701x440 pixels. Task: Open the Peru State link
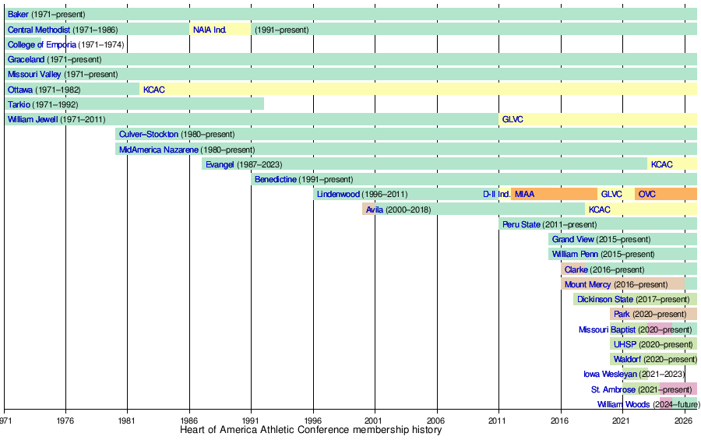pyautogui.click(x=521, y=224)
